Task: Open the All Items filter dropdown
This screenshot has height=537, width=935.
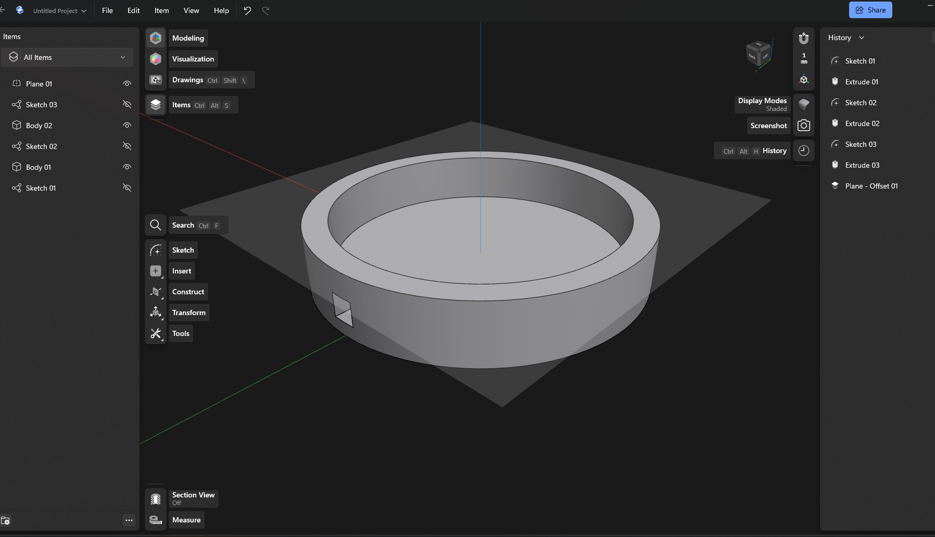Action: click(x=67, y=57)
